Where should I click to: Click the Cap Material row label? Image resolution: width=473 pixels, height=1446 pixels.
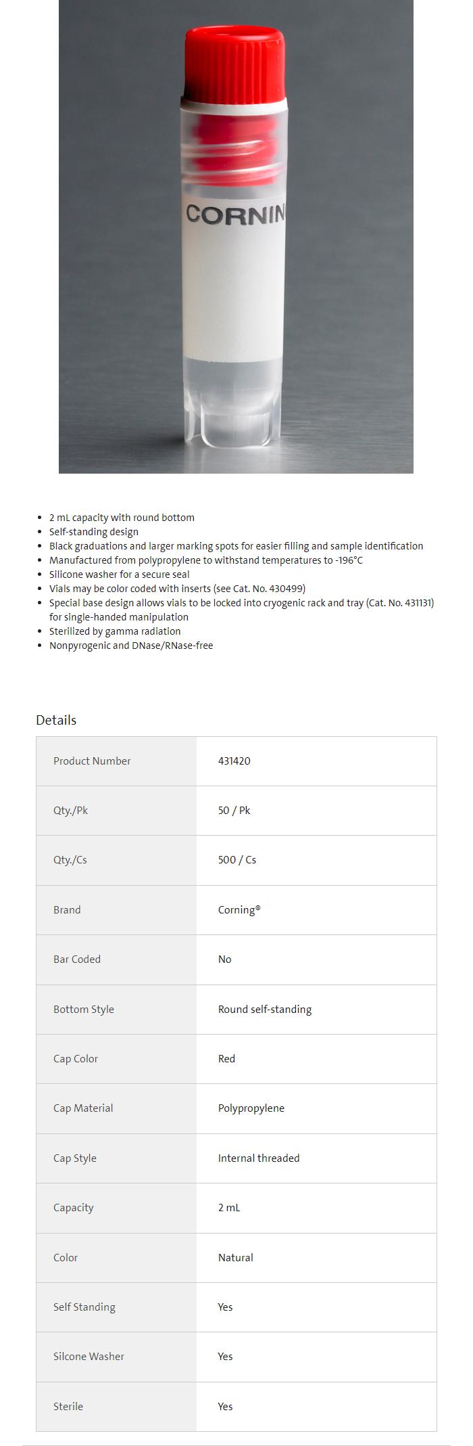click(x=83, y=1108)
